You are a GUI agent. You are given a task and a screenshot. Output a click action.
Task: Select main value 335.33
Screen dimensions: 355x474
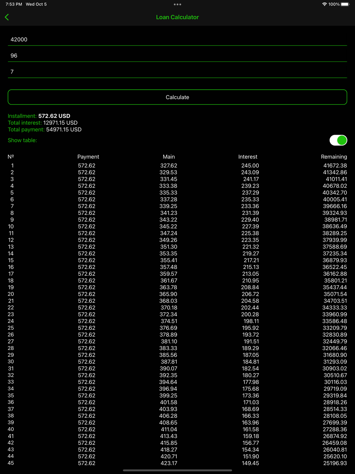point(168,193)
